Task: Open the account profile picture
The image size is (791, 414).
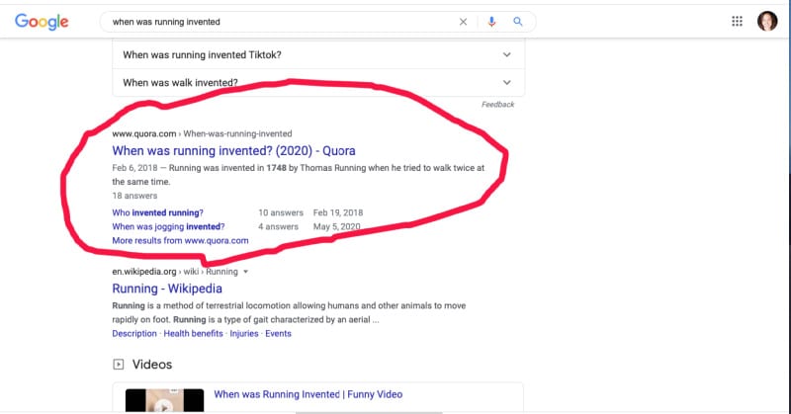Action: pos(767,21)
